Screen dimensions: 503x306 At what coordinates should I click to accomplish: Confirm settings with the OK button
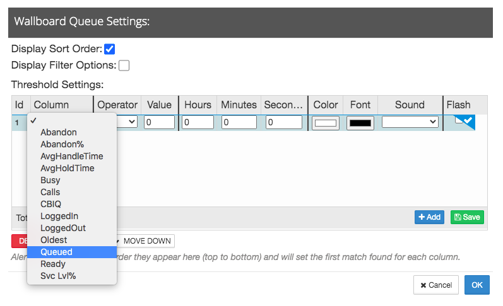pyautogui.click(x=477, y=285)
